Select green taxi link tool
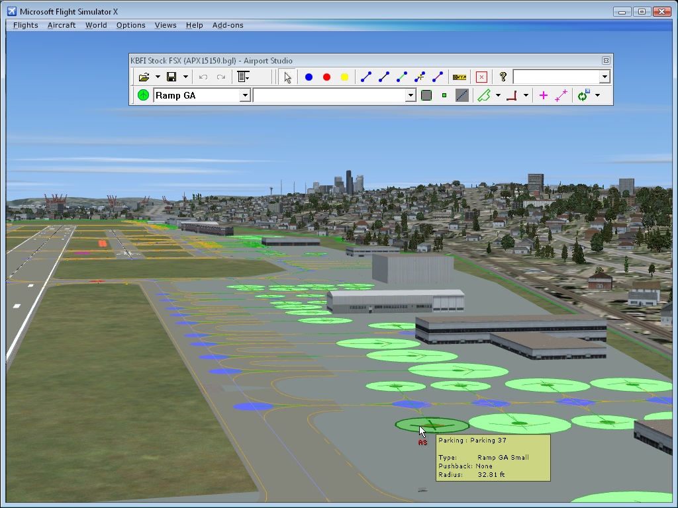The width and height of the screenshot is (678, 508). click(402, 77)
